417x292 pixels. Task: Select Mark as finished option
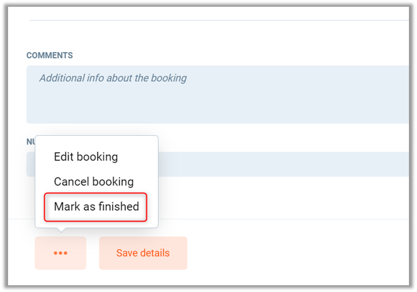[x=96, y=207]
